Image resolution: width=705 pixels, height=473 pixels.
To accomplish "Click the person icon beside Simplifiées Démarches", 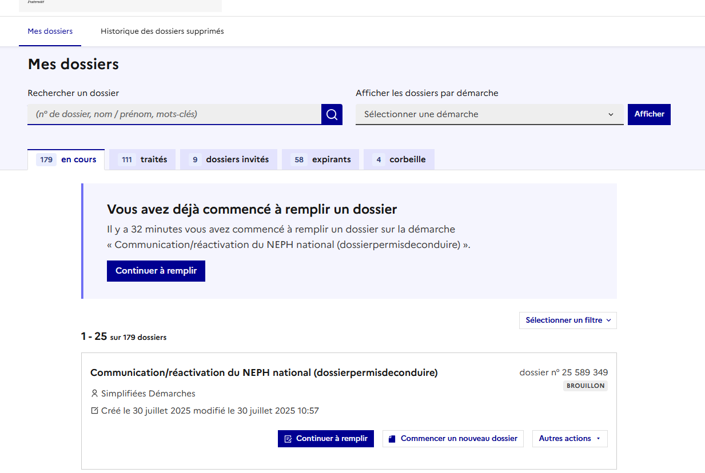I will [94, 394].
